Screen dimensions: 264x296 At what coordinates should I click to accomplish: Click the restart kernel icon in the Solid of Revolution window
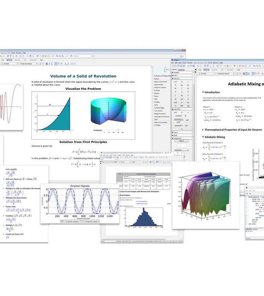pyautogui.click(x=49, y=56)
